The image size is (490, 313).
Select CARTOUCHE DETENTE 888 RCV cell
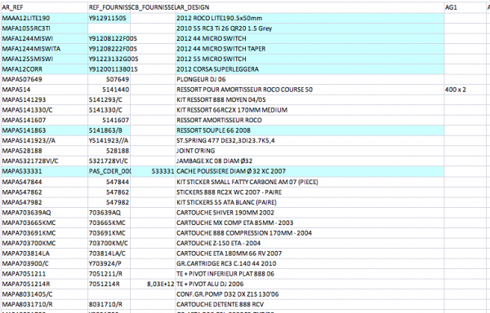[x=310, y=304]
